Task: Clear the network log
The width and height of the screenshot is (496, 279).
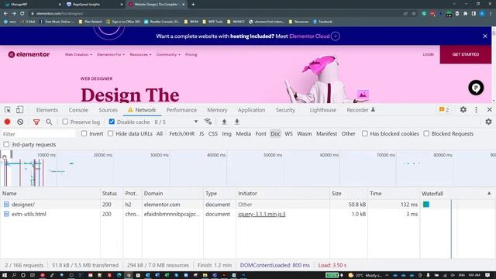Action: [20, 122]
